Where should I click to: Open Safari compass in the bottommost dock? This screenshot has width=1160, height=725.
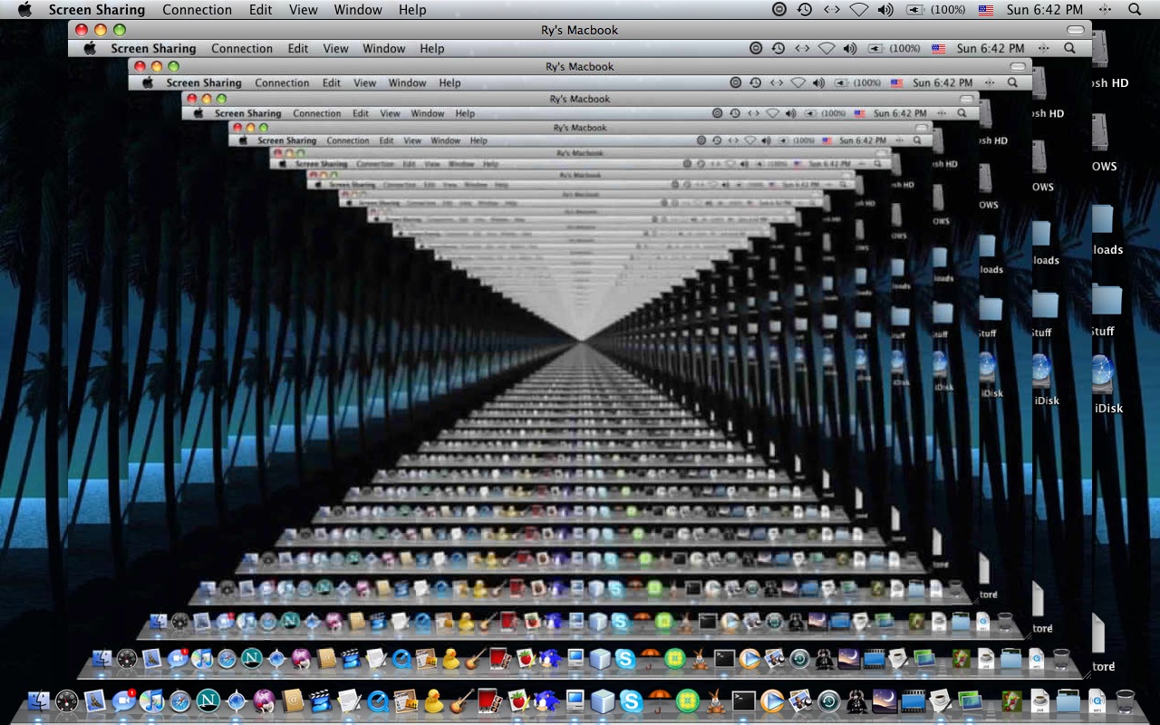[x=179, y=701]
